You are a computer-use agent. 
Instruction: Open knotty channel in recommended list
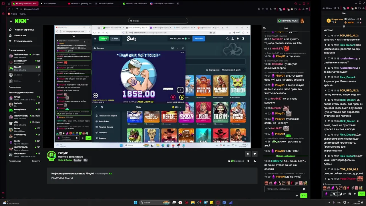coord(25,142)
